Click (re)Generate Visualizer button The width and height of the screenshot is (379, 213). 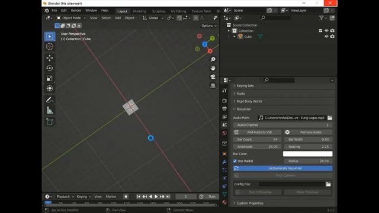(282, 168)
